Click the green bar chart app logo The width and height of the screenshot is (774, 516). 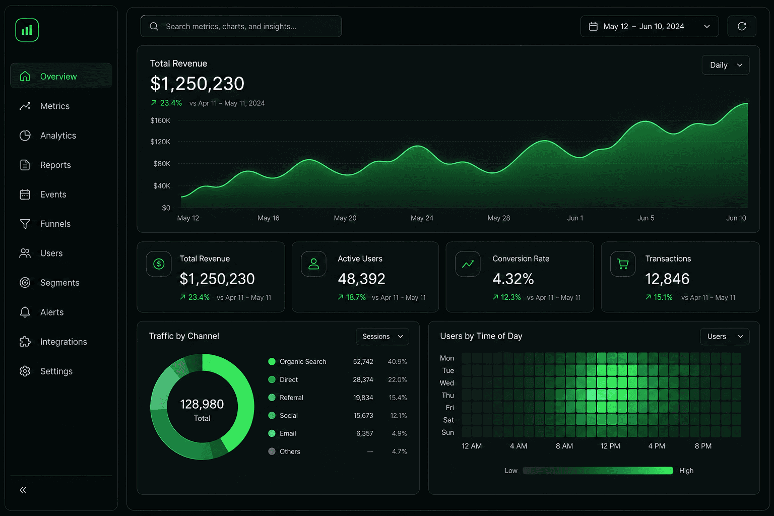pos(27,30)
